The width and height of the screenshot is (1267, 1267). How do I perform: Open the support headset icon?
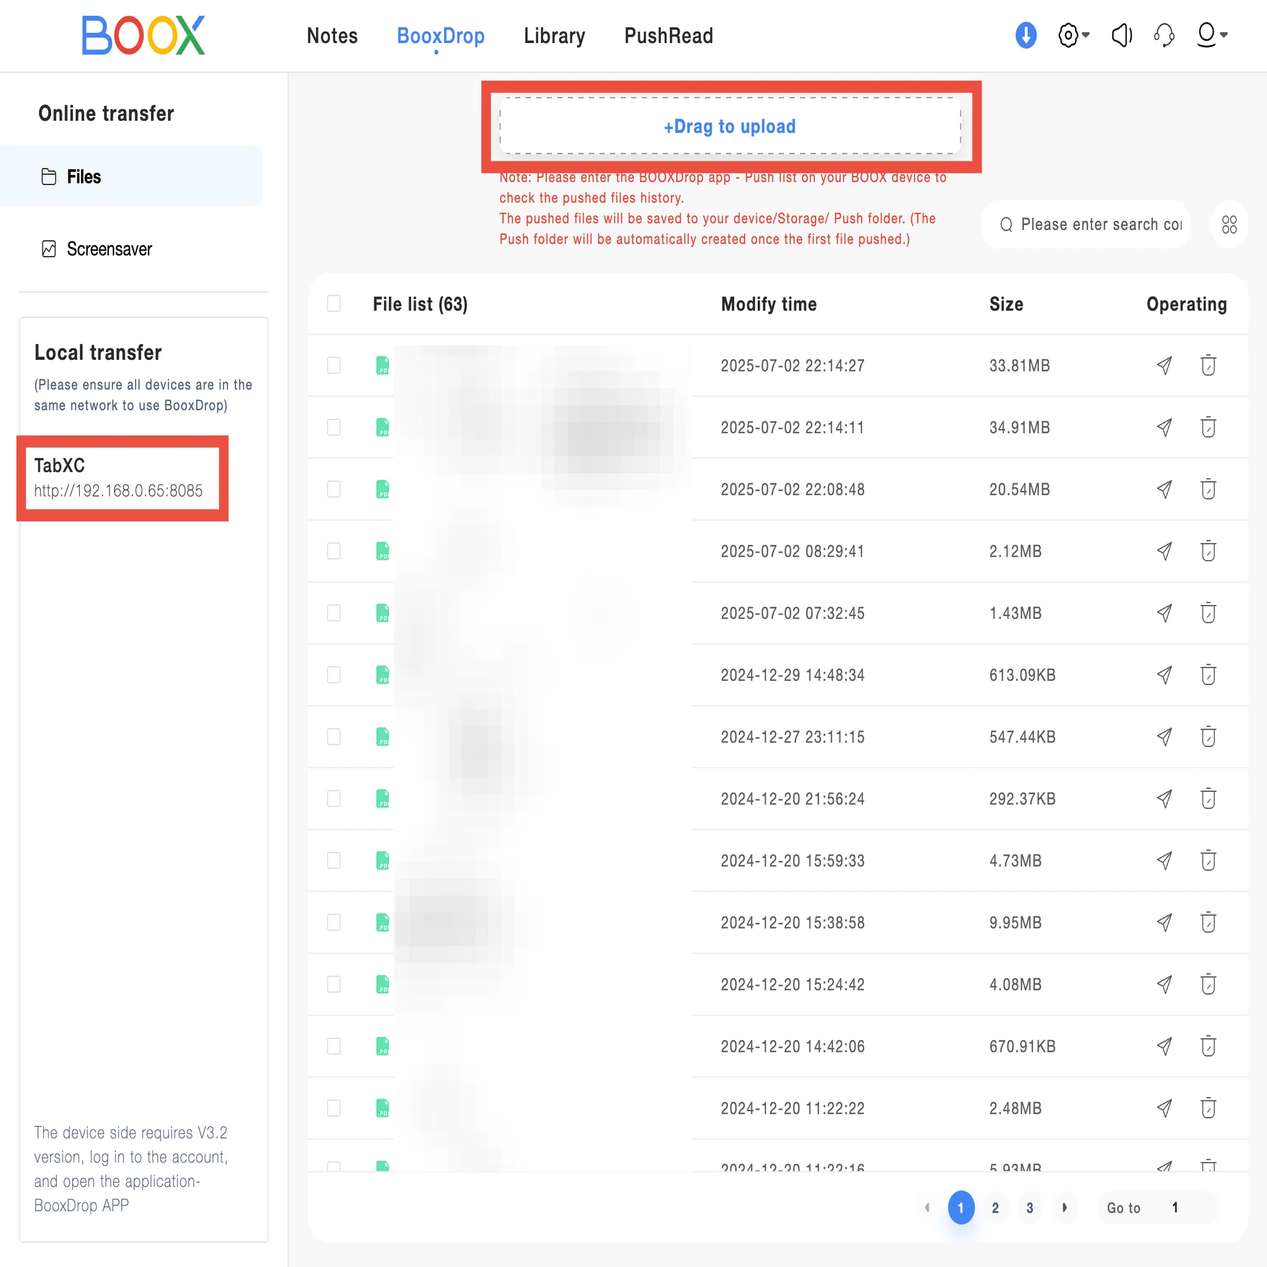click(x=1164, y=35)
